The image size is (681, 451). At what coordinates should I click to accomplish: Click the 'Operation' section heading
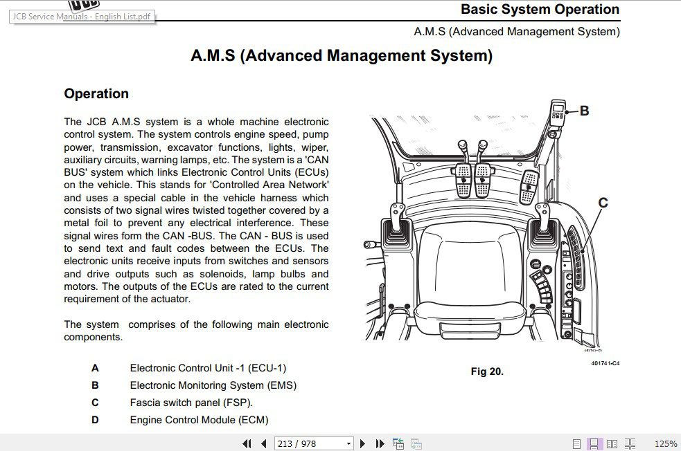pyautogui.click(x=96, y=93)
